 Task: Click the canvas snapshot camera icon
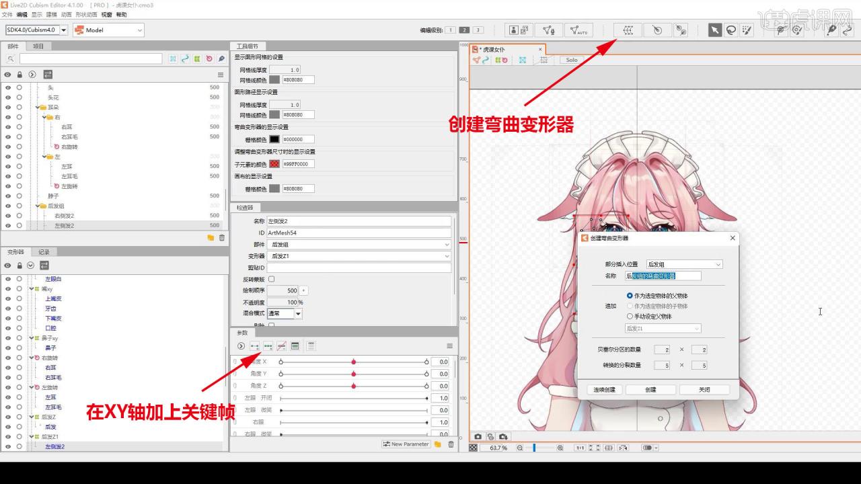[x=478, y=436]
